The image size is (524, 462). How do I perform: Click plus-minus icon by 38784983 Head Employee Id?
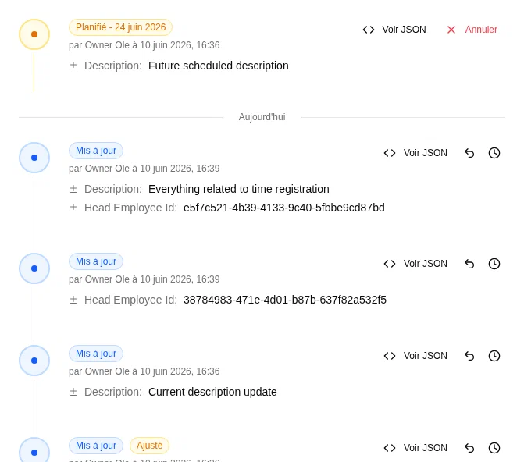pos(73,300)
